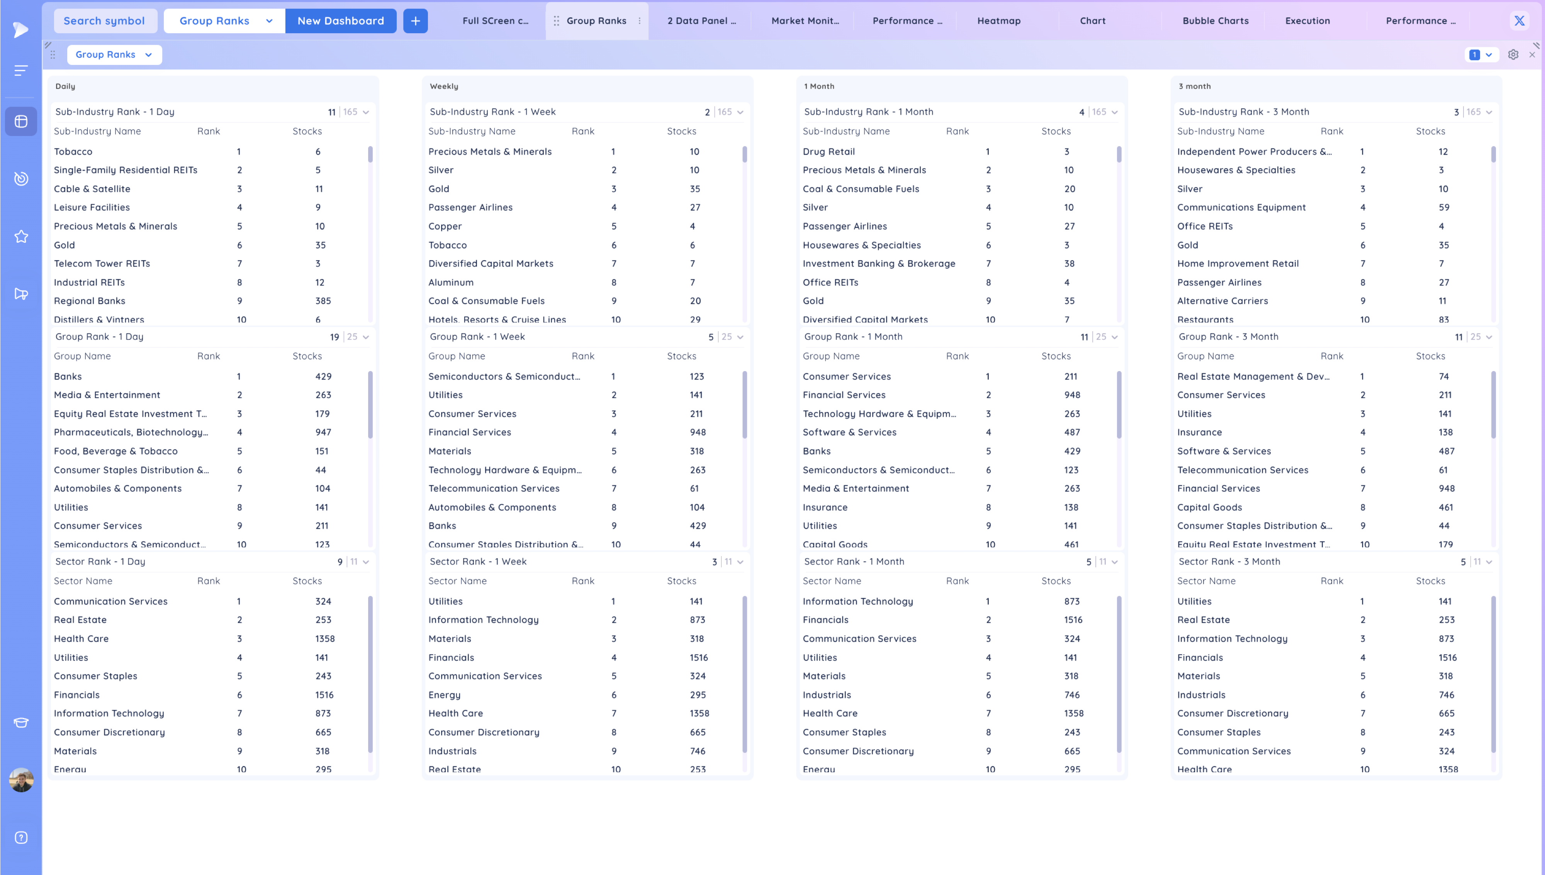1545x875 pixels.
Task: Click the plus add dashboard button
Action: 415,21
